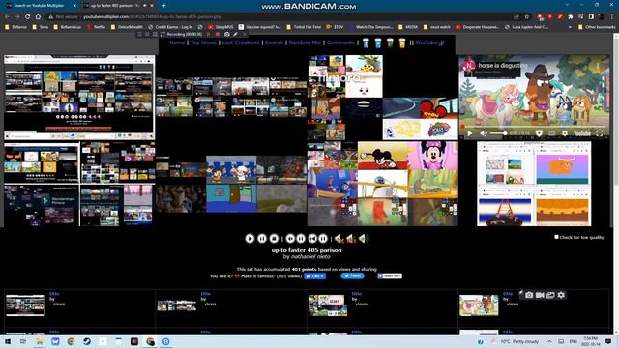
Task: Open a new browser tab
Action: (163, 6)
